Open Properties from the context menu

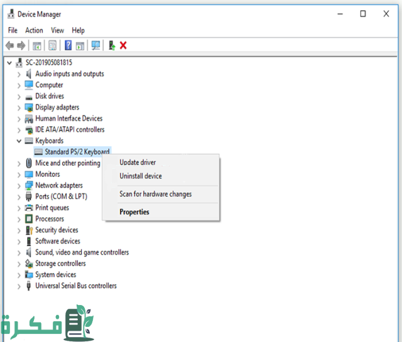pyautogui.click(x=134, y=212)
